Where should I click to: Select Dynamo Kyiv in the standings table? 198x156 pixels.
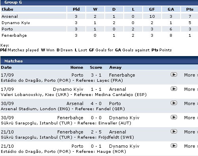pos(16,23)
